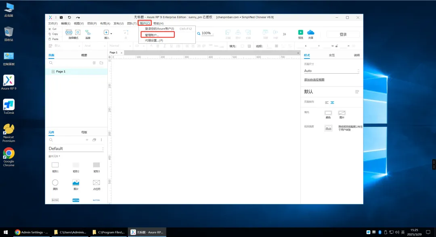The width and height of the screenshot is (436, 237).
Task: Open the library options three-dot menu
Action: point(101,140)
